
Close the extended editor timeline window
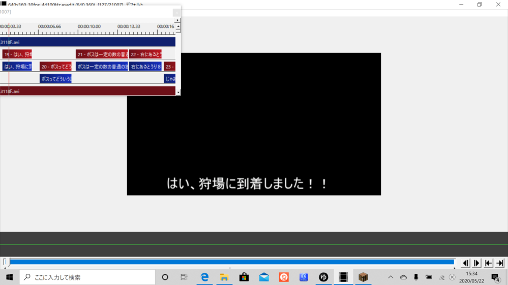click(x=176, y=12)
